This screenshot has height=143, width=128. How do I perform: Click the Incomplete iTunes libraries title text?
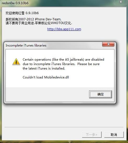(26, 45)
